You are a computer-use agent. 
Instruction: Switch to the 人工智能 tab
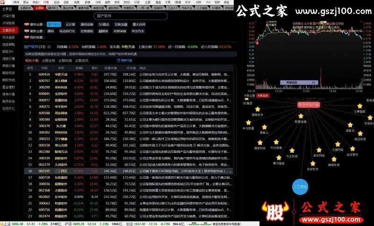(202, 8)
